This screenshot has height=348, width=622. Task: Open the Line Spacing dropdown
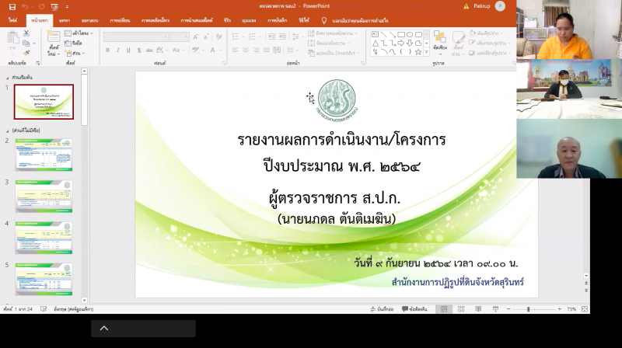(x=297, y=37)
